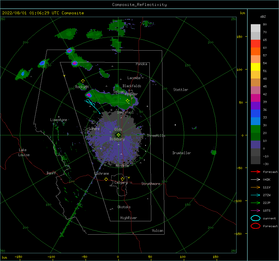Click the radar center diamond at Olds
279x261 pixels.
pos(118,135)
